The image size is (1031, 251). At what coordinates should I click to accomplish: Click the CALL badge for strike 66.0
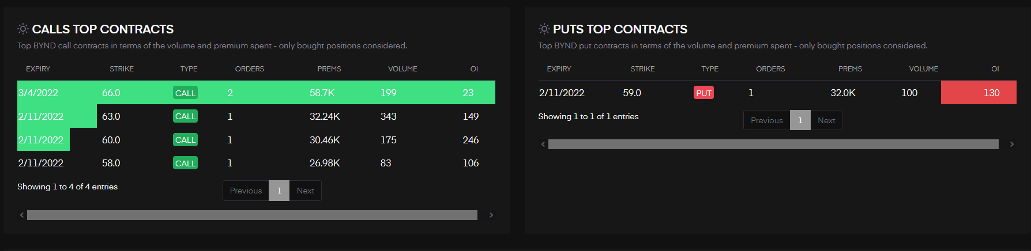[185, 93]
